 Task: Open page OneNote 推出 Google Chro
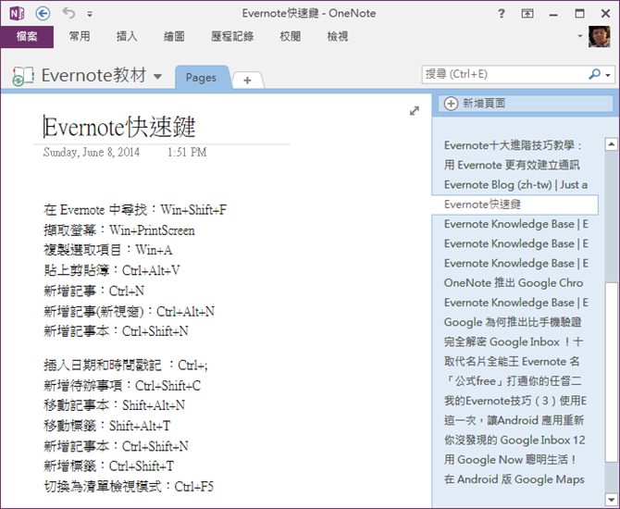pos(515,283)
